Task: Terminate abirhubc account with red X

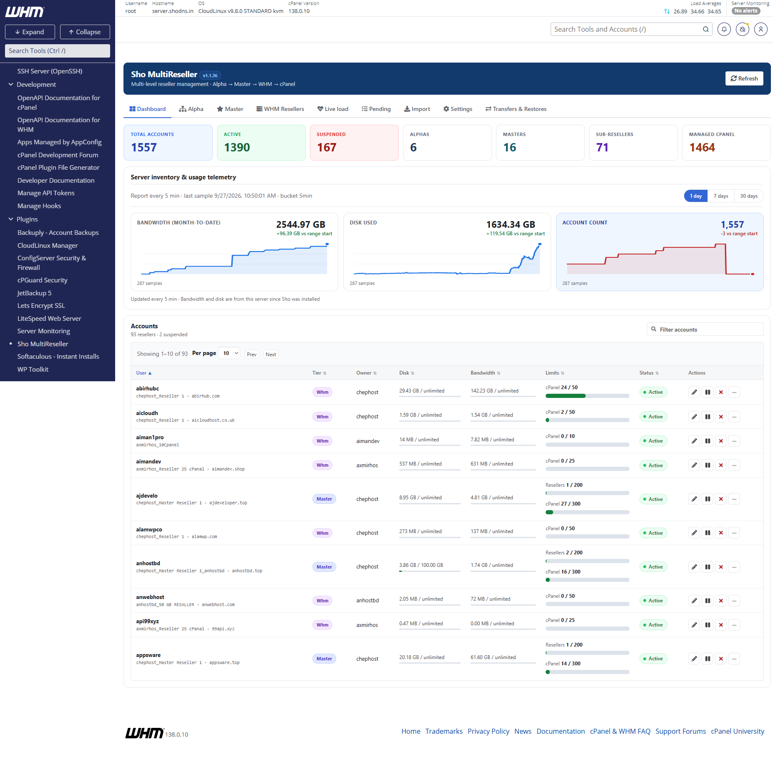Action: tap(721, 392)
